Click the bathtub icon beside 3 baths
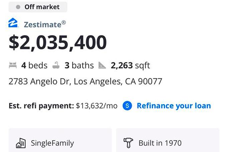Screen dimensions: 228x152 click(56, 65)
